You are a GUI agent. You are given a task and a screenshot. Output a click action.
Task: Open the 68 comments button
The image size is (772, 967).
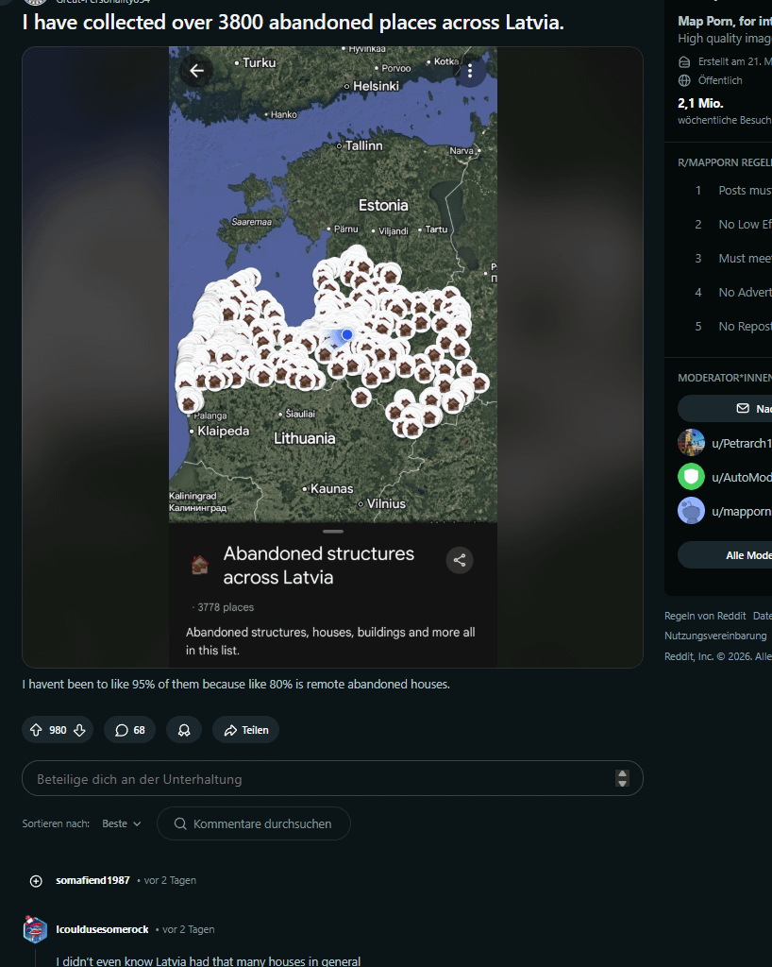coord(130,730)
